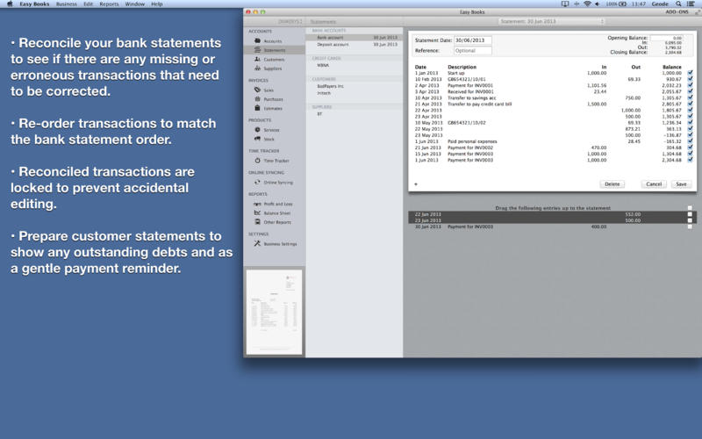Uncheck the Transfer to savings acc checkbox
Screen dimensions: 702x439
coord(690,97)
